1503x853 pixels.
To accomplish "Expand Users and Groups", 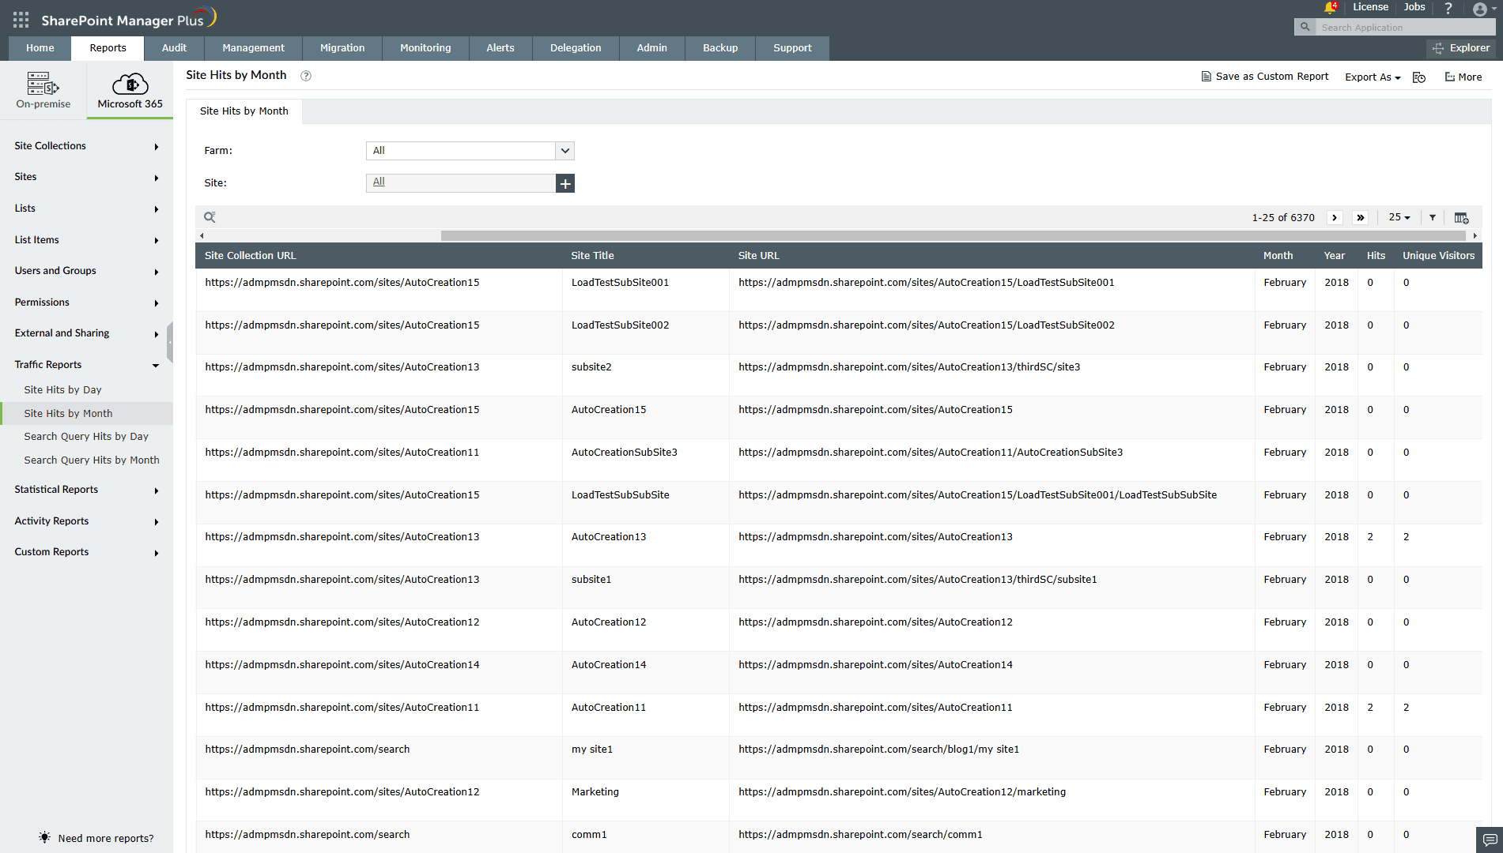I will click(86, 271).
